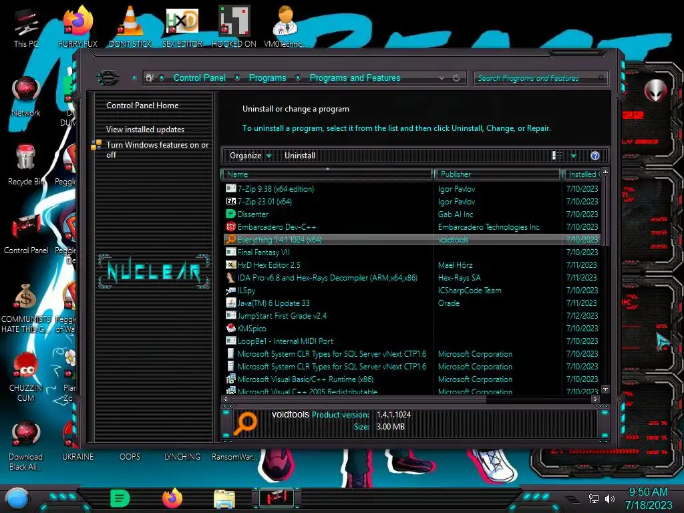Viewport: 684px width, 513px height.
Task: Click the network tray icon
Action: coord(593,498)
